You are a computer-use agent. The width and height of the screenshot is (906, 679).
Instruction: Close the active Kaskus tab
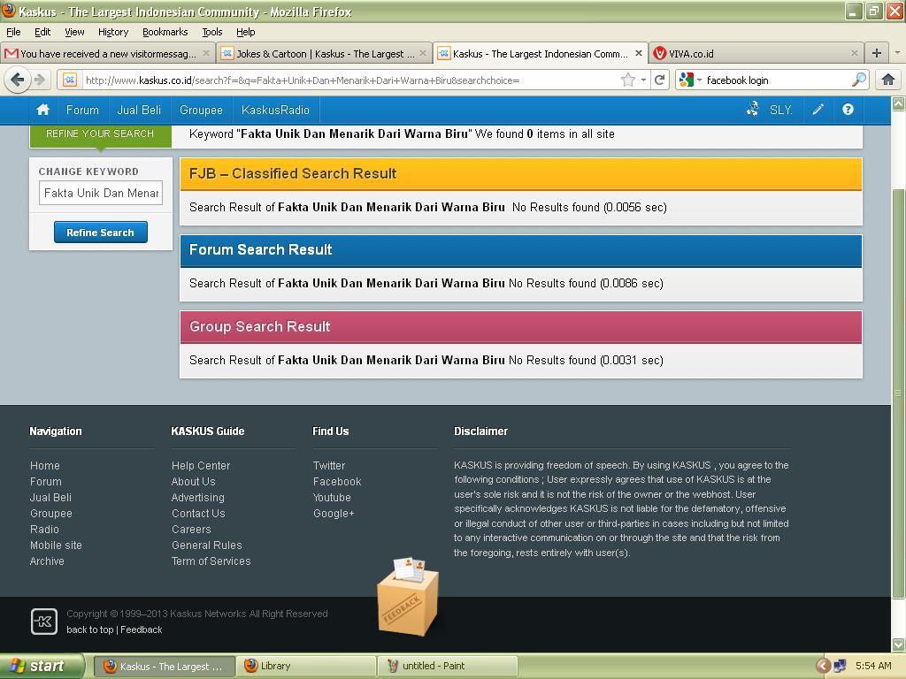(x=639, y=53)
